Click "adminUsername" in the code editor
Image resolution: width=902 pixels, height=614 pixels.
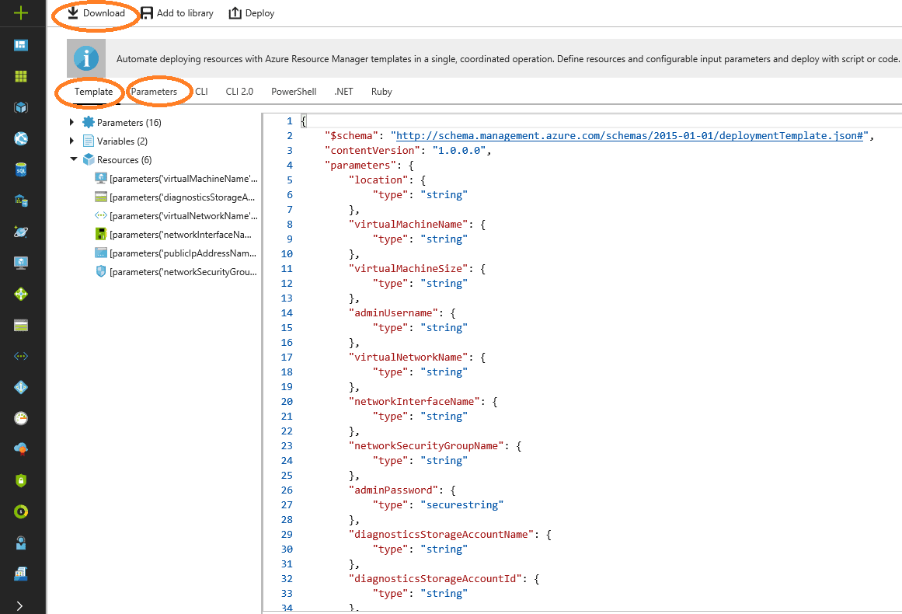(x=393, y=313)
